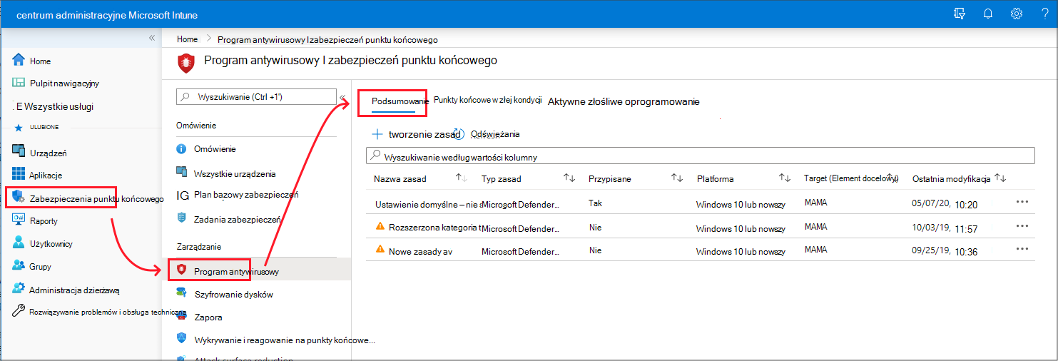1058x361 pixels.
Task: Click the Program antywirusowy breadcrumb
Action: pos(327,39)
